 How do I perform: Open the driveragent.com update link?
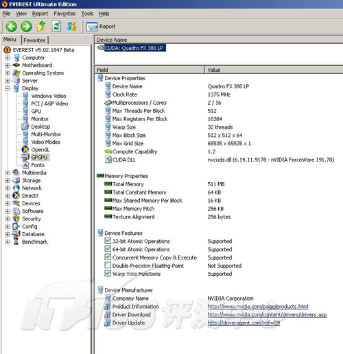coord(244,323)
